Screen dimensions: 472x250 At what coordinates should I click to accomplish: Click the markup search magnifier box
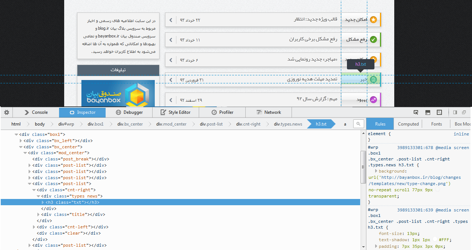[x=359, y=124]
